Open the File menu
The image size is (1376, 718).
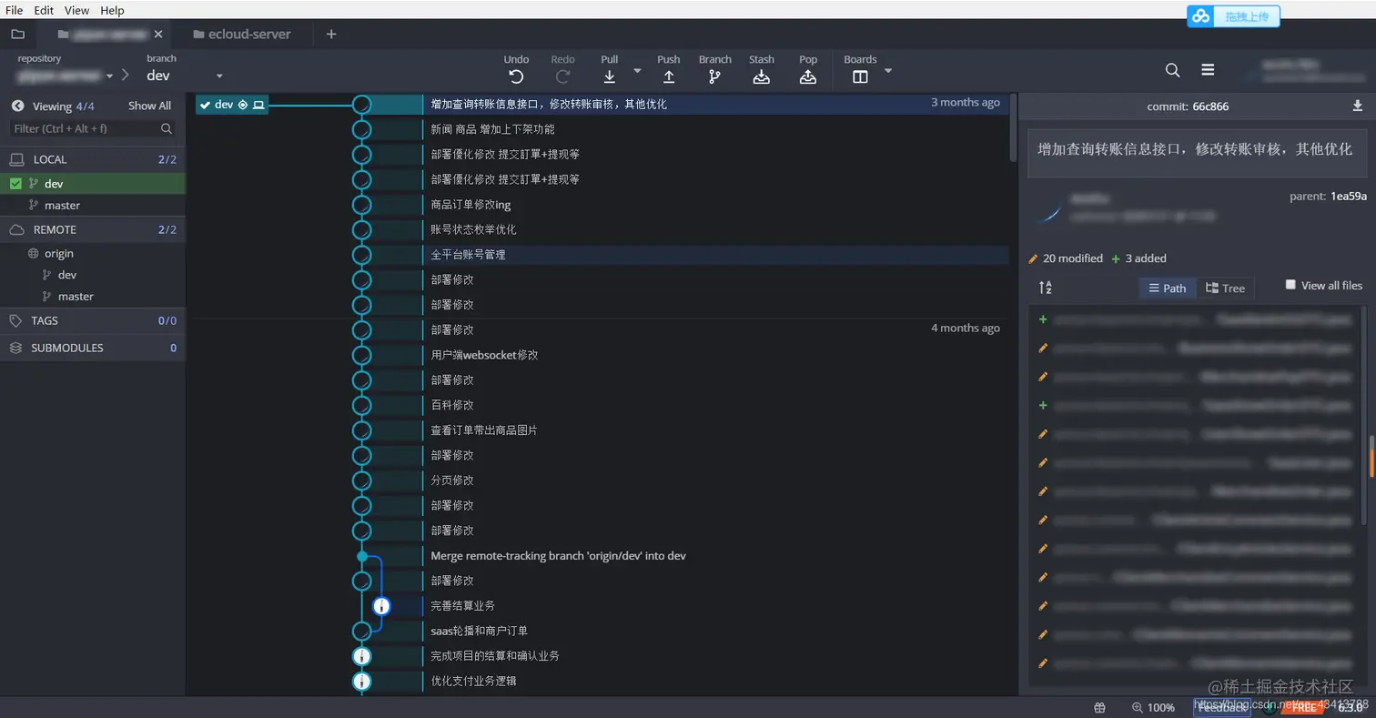14,10
